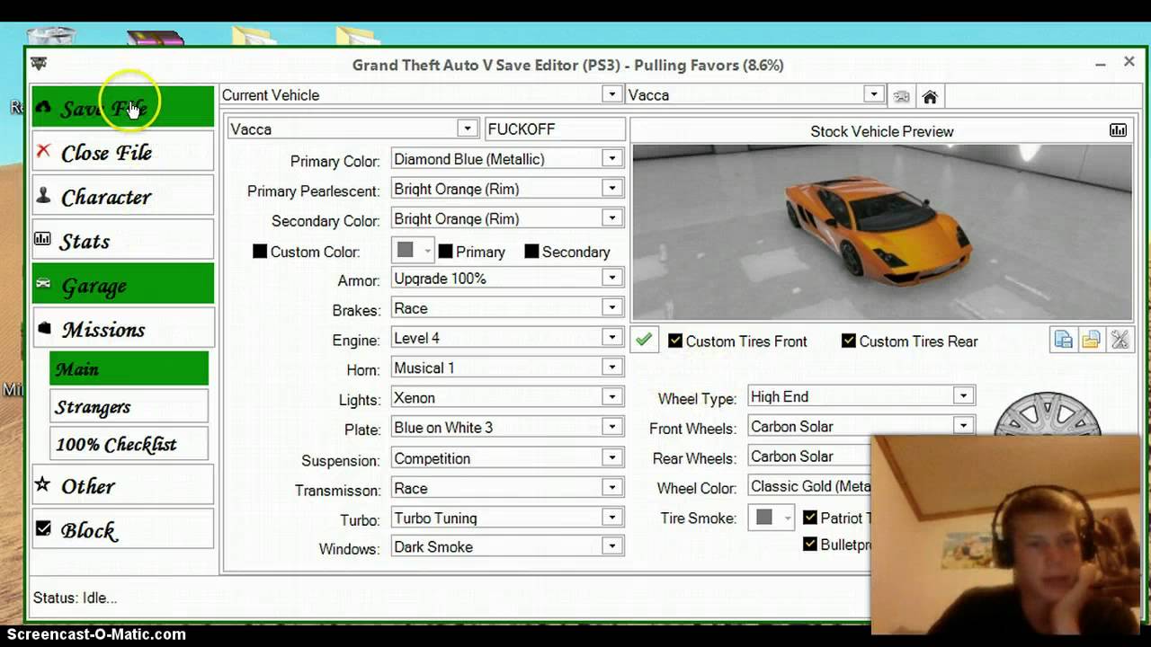Click the Stock Vehicle Preview image
The height and width of the screenshot is (647, 1151).
point(881,232)
